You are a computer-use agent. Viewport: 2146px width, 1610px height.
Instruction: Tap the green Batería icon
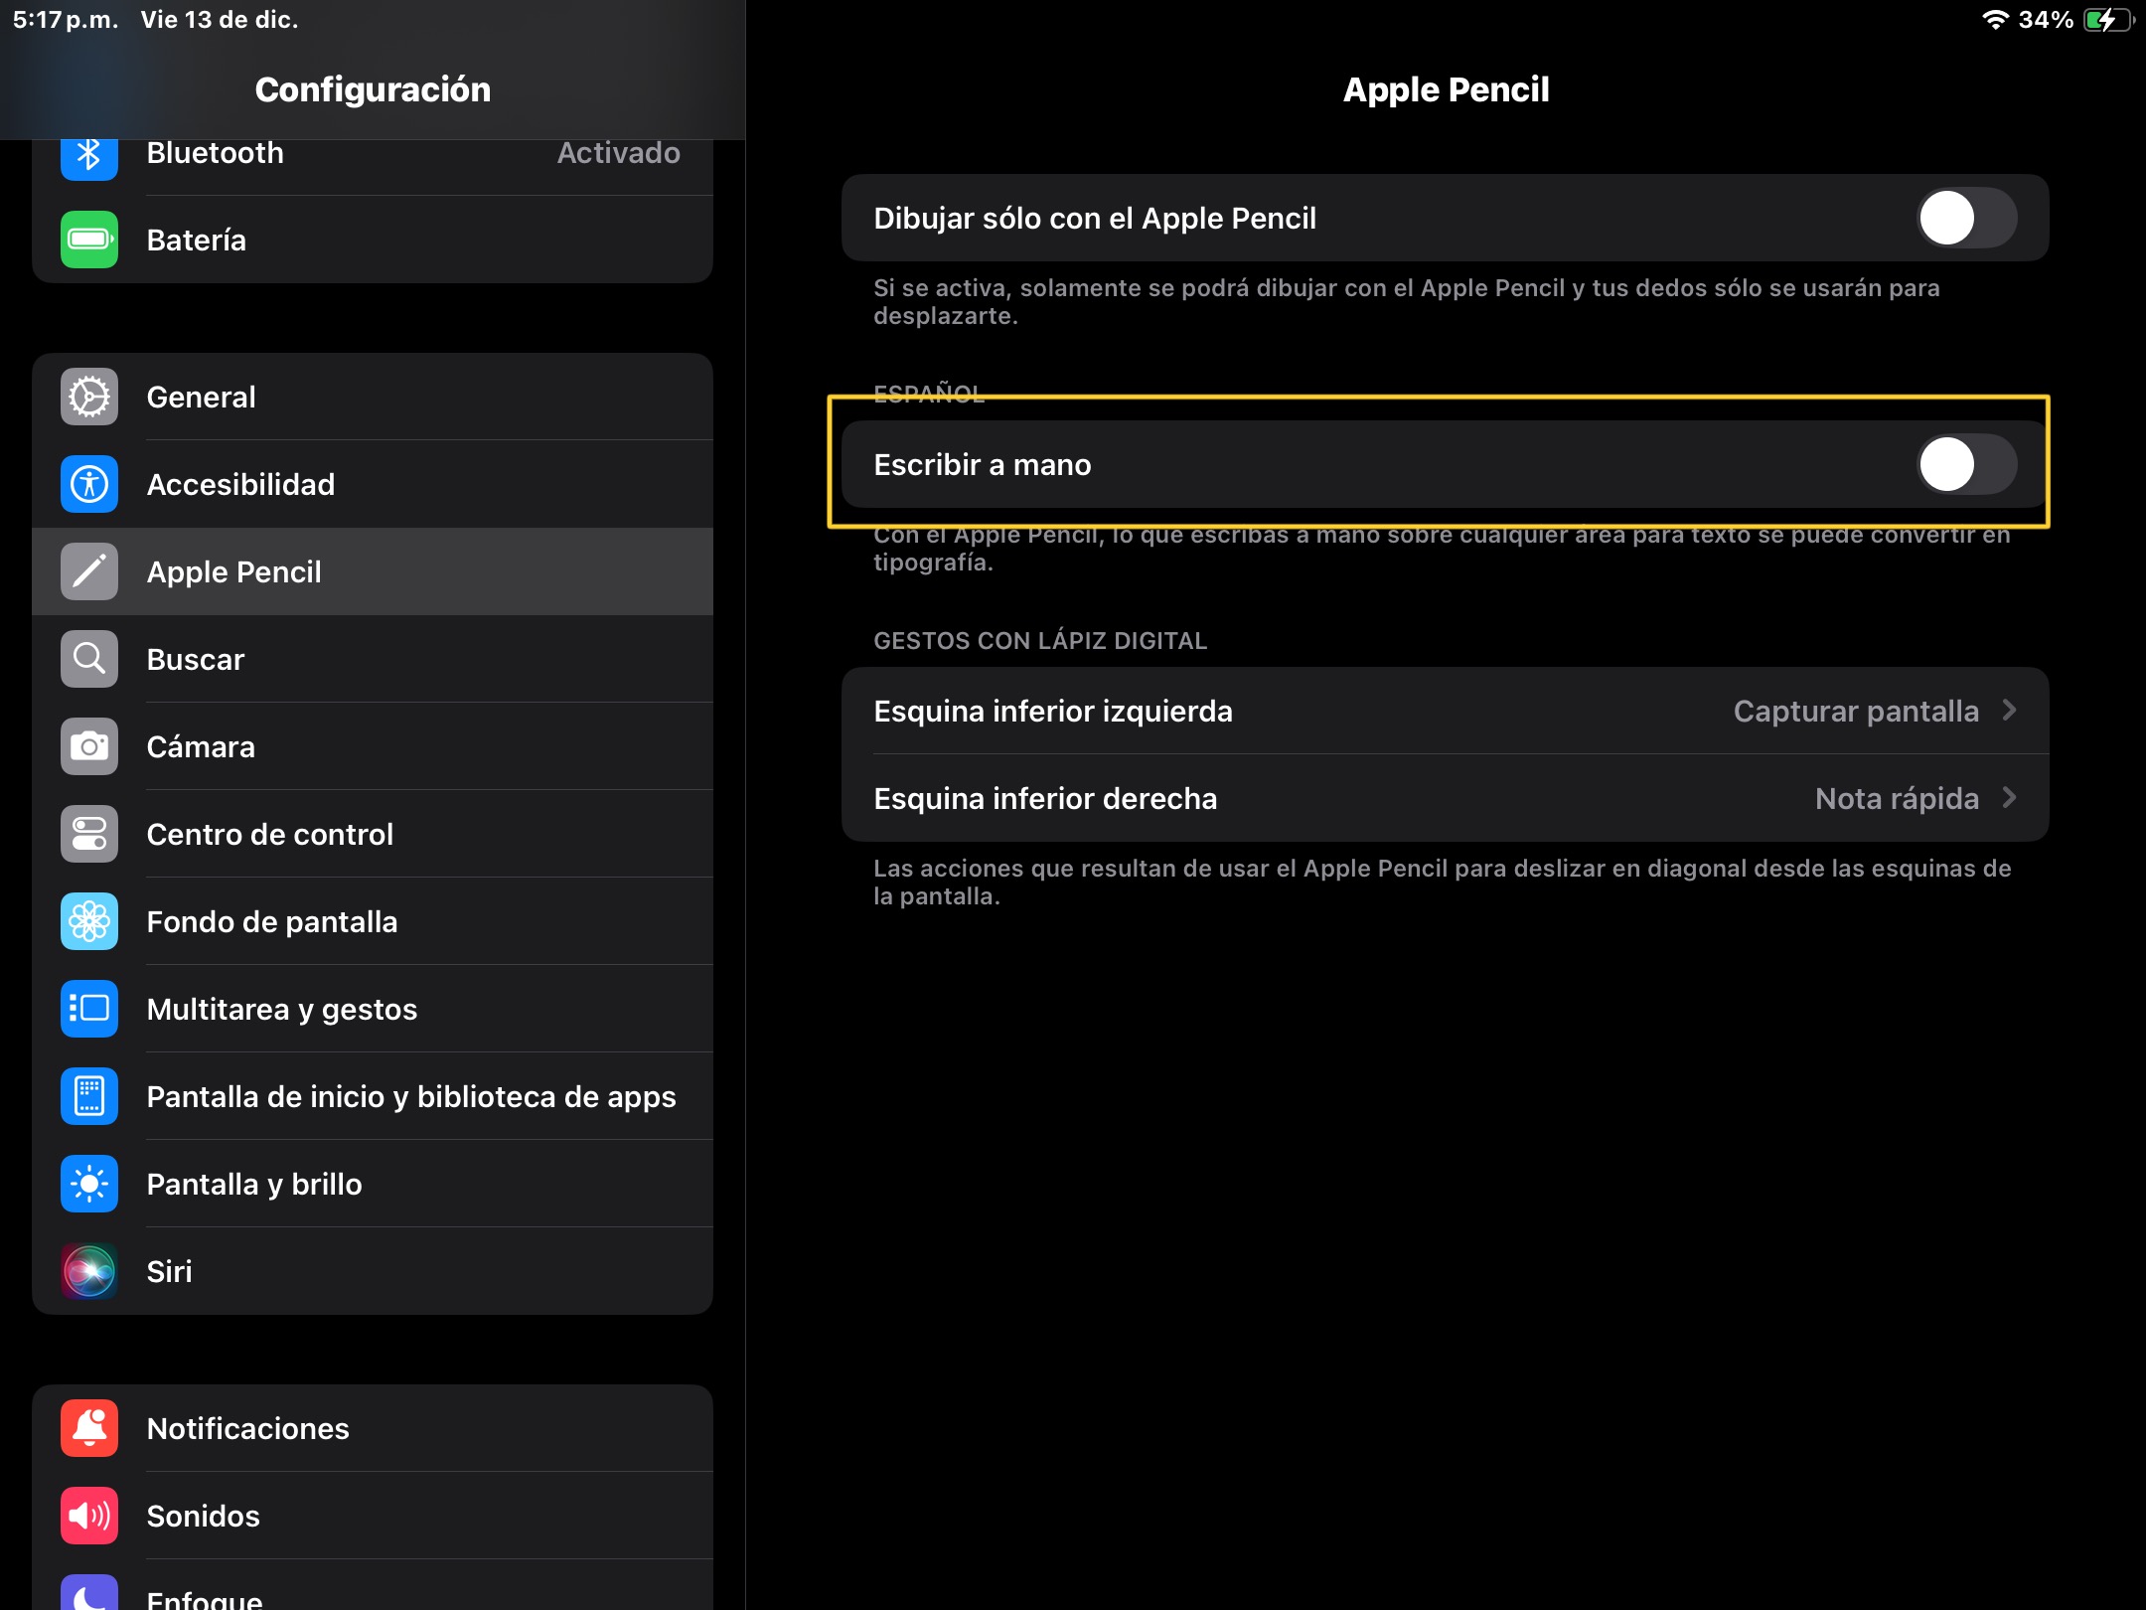[89, 240]
